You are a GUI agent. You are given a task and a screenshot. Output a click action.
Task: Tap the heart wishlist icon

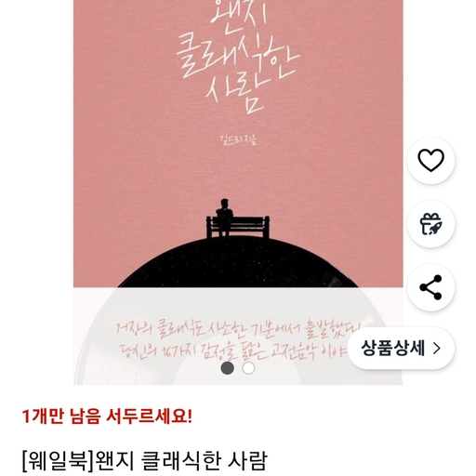430,160
